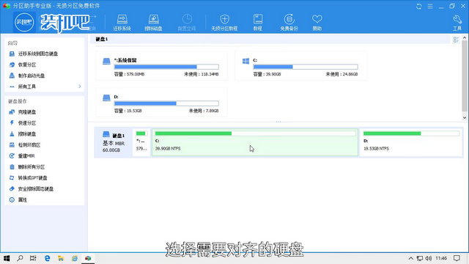
Task: Click the 赞助 heart icon
Action: pyautogui.click(x=317, y=23)
